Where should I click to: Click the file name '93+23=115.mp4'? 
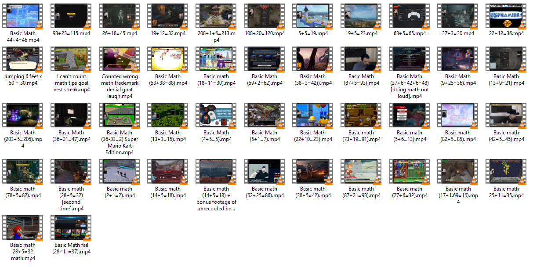71,33
